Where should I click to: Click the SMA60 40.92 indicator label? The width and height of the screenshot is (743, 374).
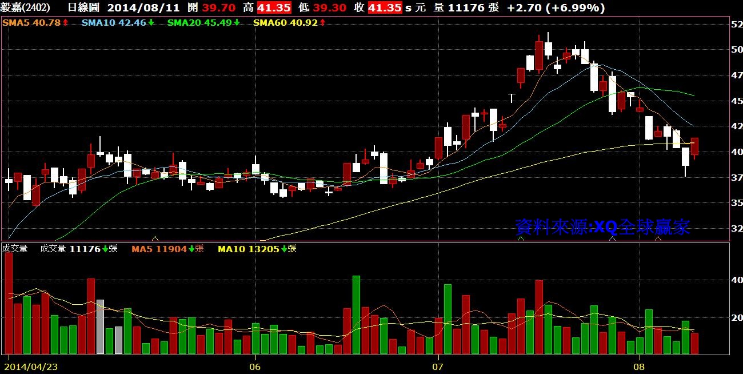pyautogui.click(x=289, y=22)
